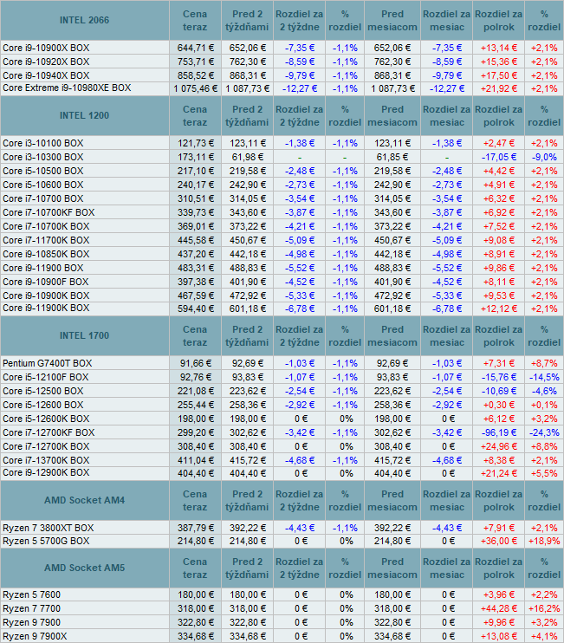Click the Core i5-12500 BOX row name

(43, 391)
